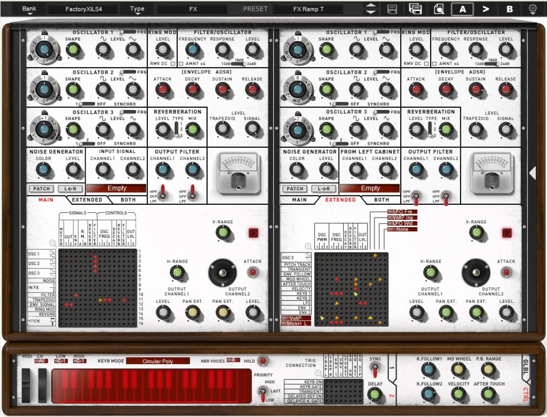Click the left cabinet red Attack button
This screenshot has width=547, height=417.
(x=252, y=272)
